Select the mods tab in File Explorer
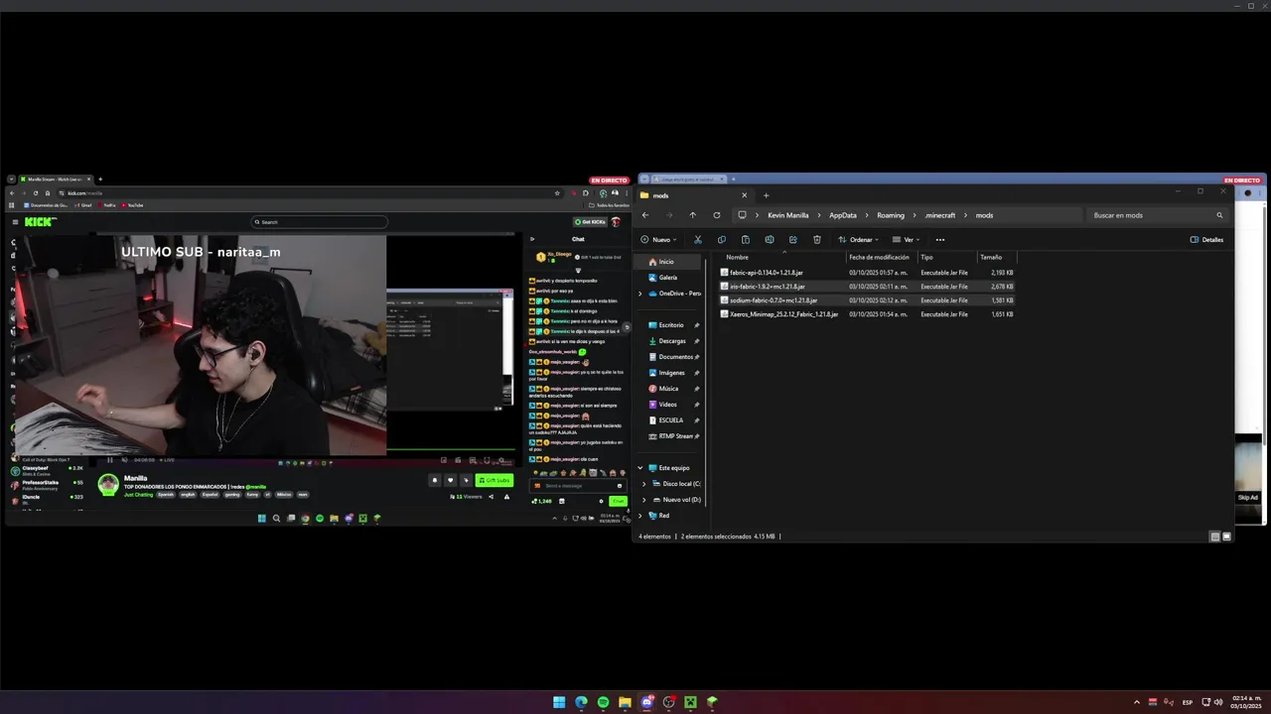This screenshot has width=1271, height=714. pyautogui.click(x=694, y=195)
